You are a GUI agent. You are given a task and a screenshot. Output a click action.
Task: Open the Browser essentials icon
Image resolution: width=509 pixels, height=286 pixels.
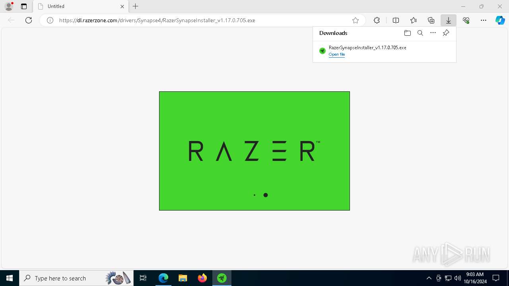[x=466, y=20]
